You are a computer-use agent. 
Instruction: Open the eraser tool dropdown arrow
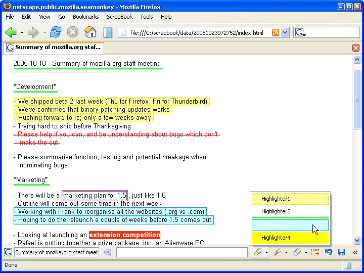(306, 252)
